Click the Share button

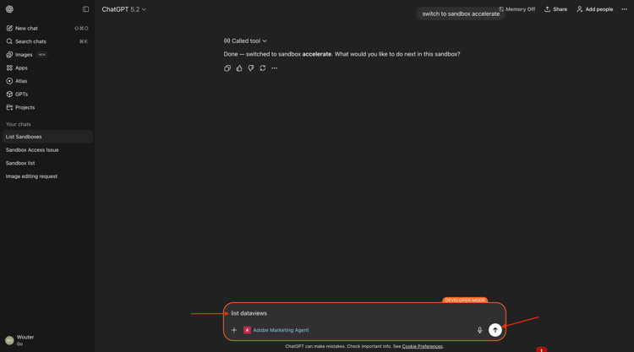(555, 9)
